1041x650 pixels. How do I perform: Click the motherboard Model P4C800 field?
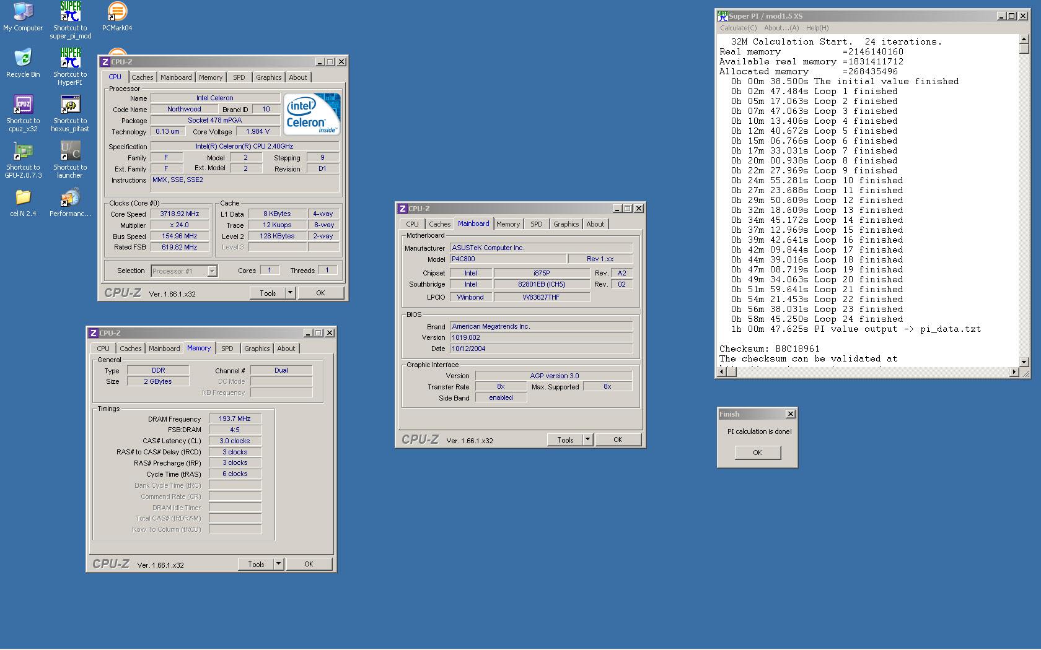point(508,259)
